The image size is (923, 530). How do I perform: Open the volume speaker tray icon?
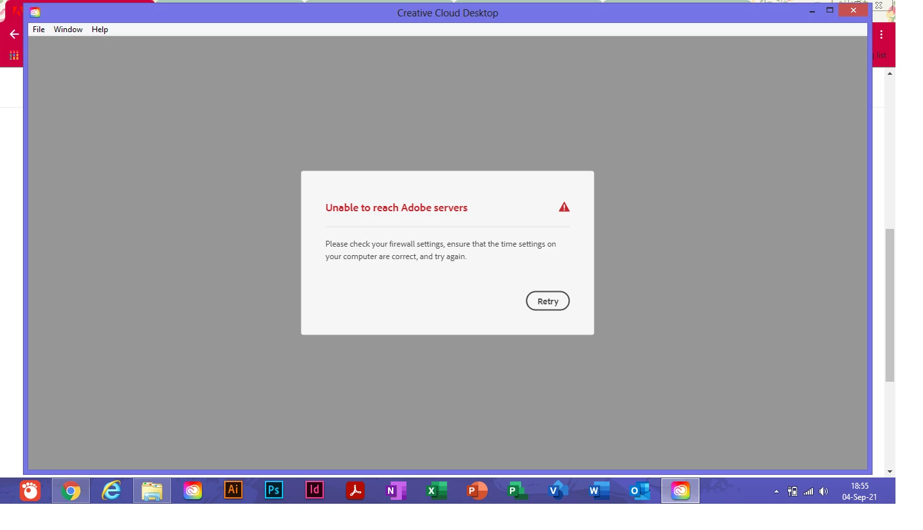click(824, 491)
